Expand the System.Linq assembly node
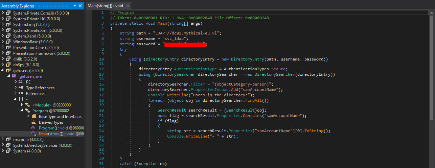 click(3, 24)
